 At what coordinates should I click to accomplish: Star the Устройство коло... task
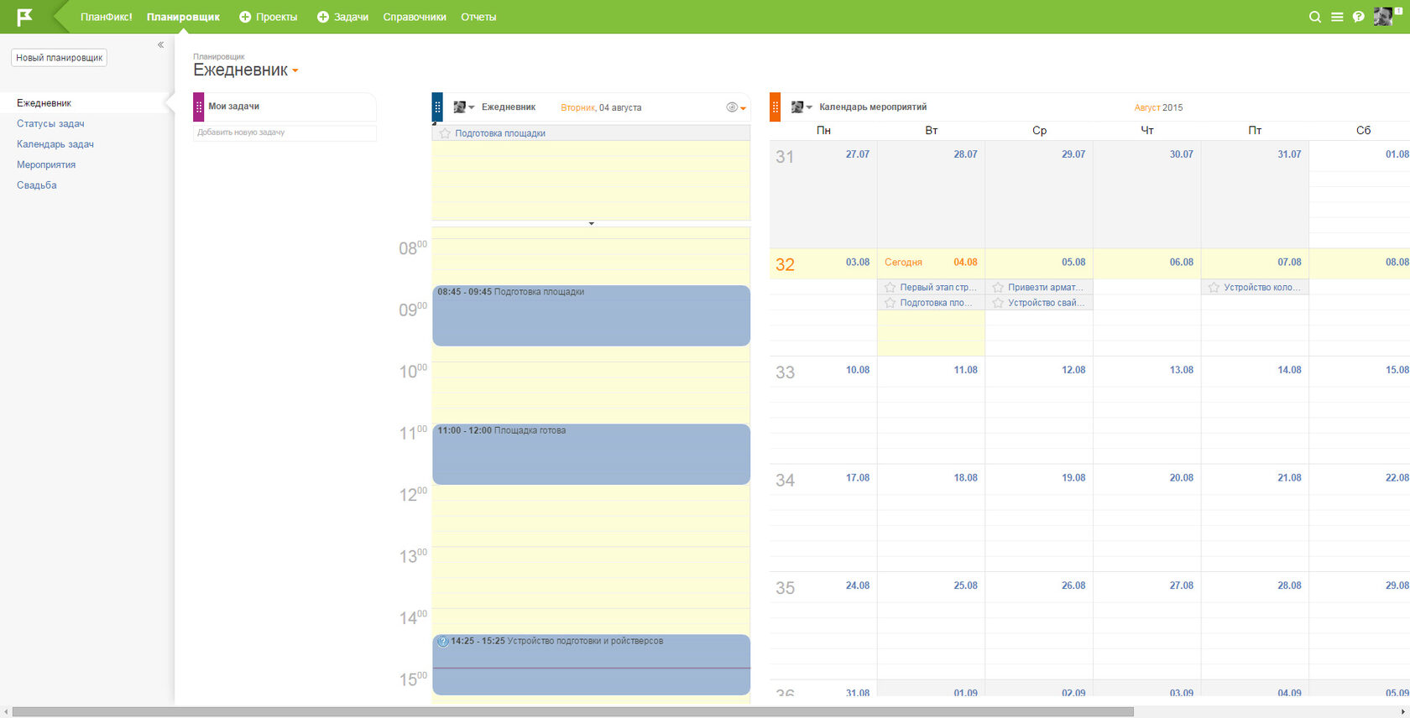[x=1214, y=287]
